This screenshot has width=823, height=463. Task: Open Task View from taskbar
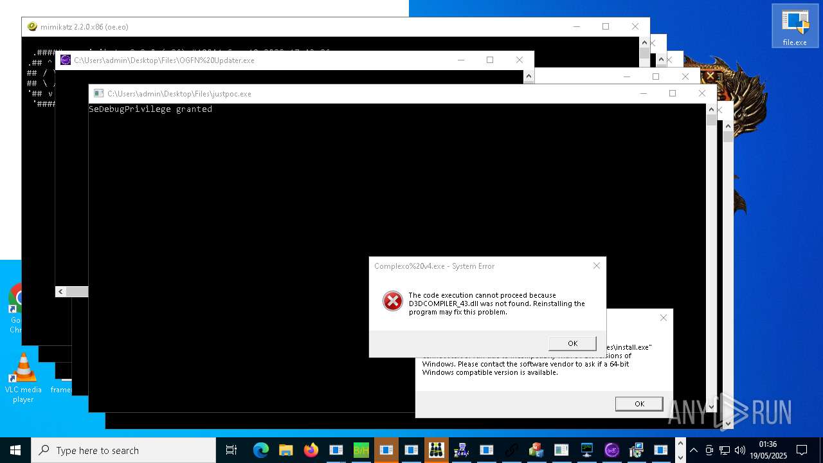tap(231, 450)
